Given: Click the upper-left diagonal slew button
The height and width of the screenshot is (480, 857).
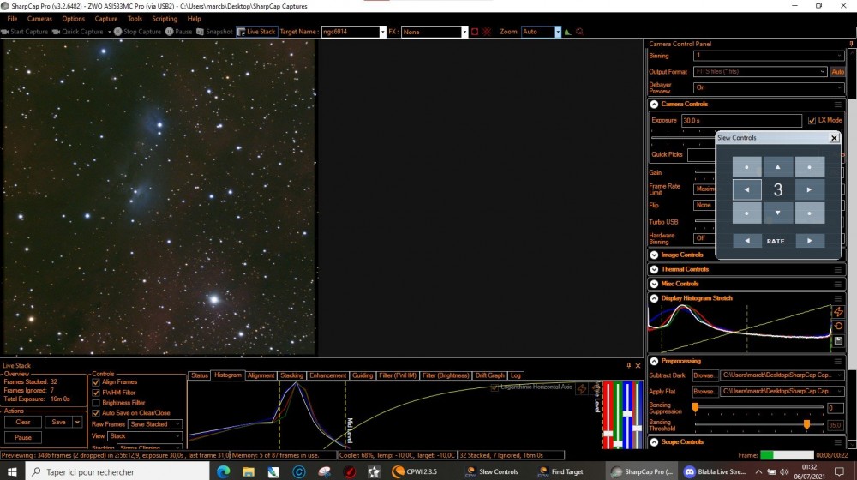Looking at the screenshot, I should (x=746, y=167).
